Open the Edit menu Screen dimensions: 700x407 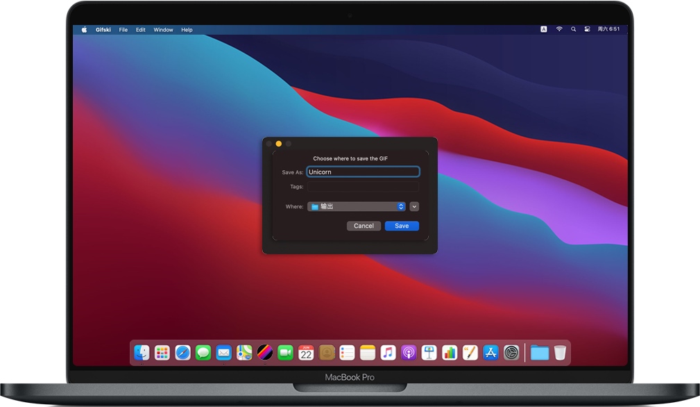click(x=141, y=30)
